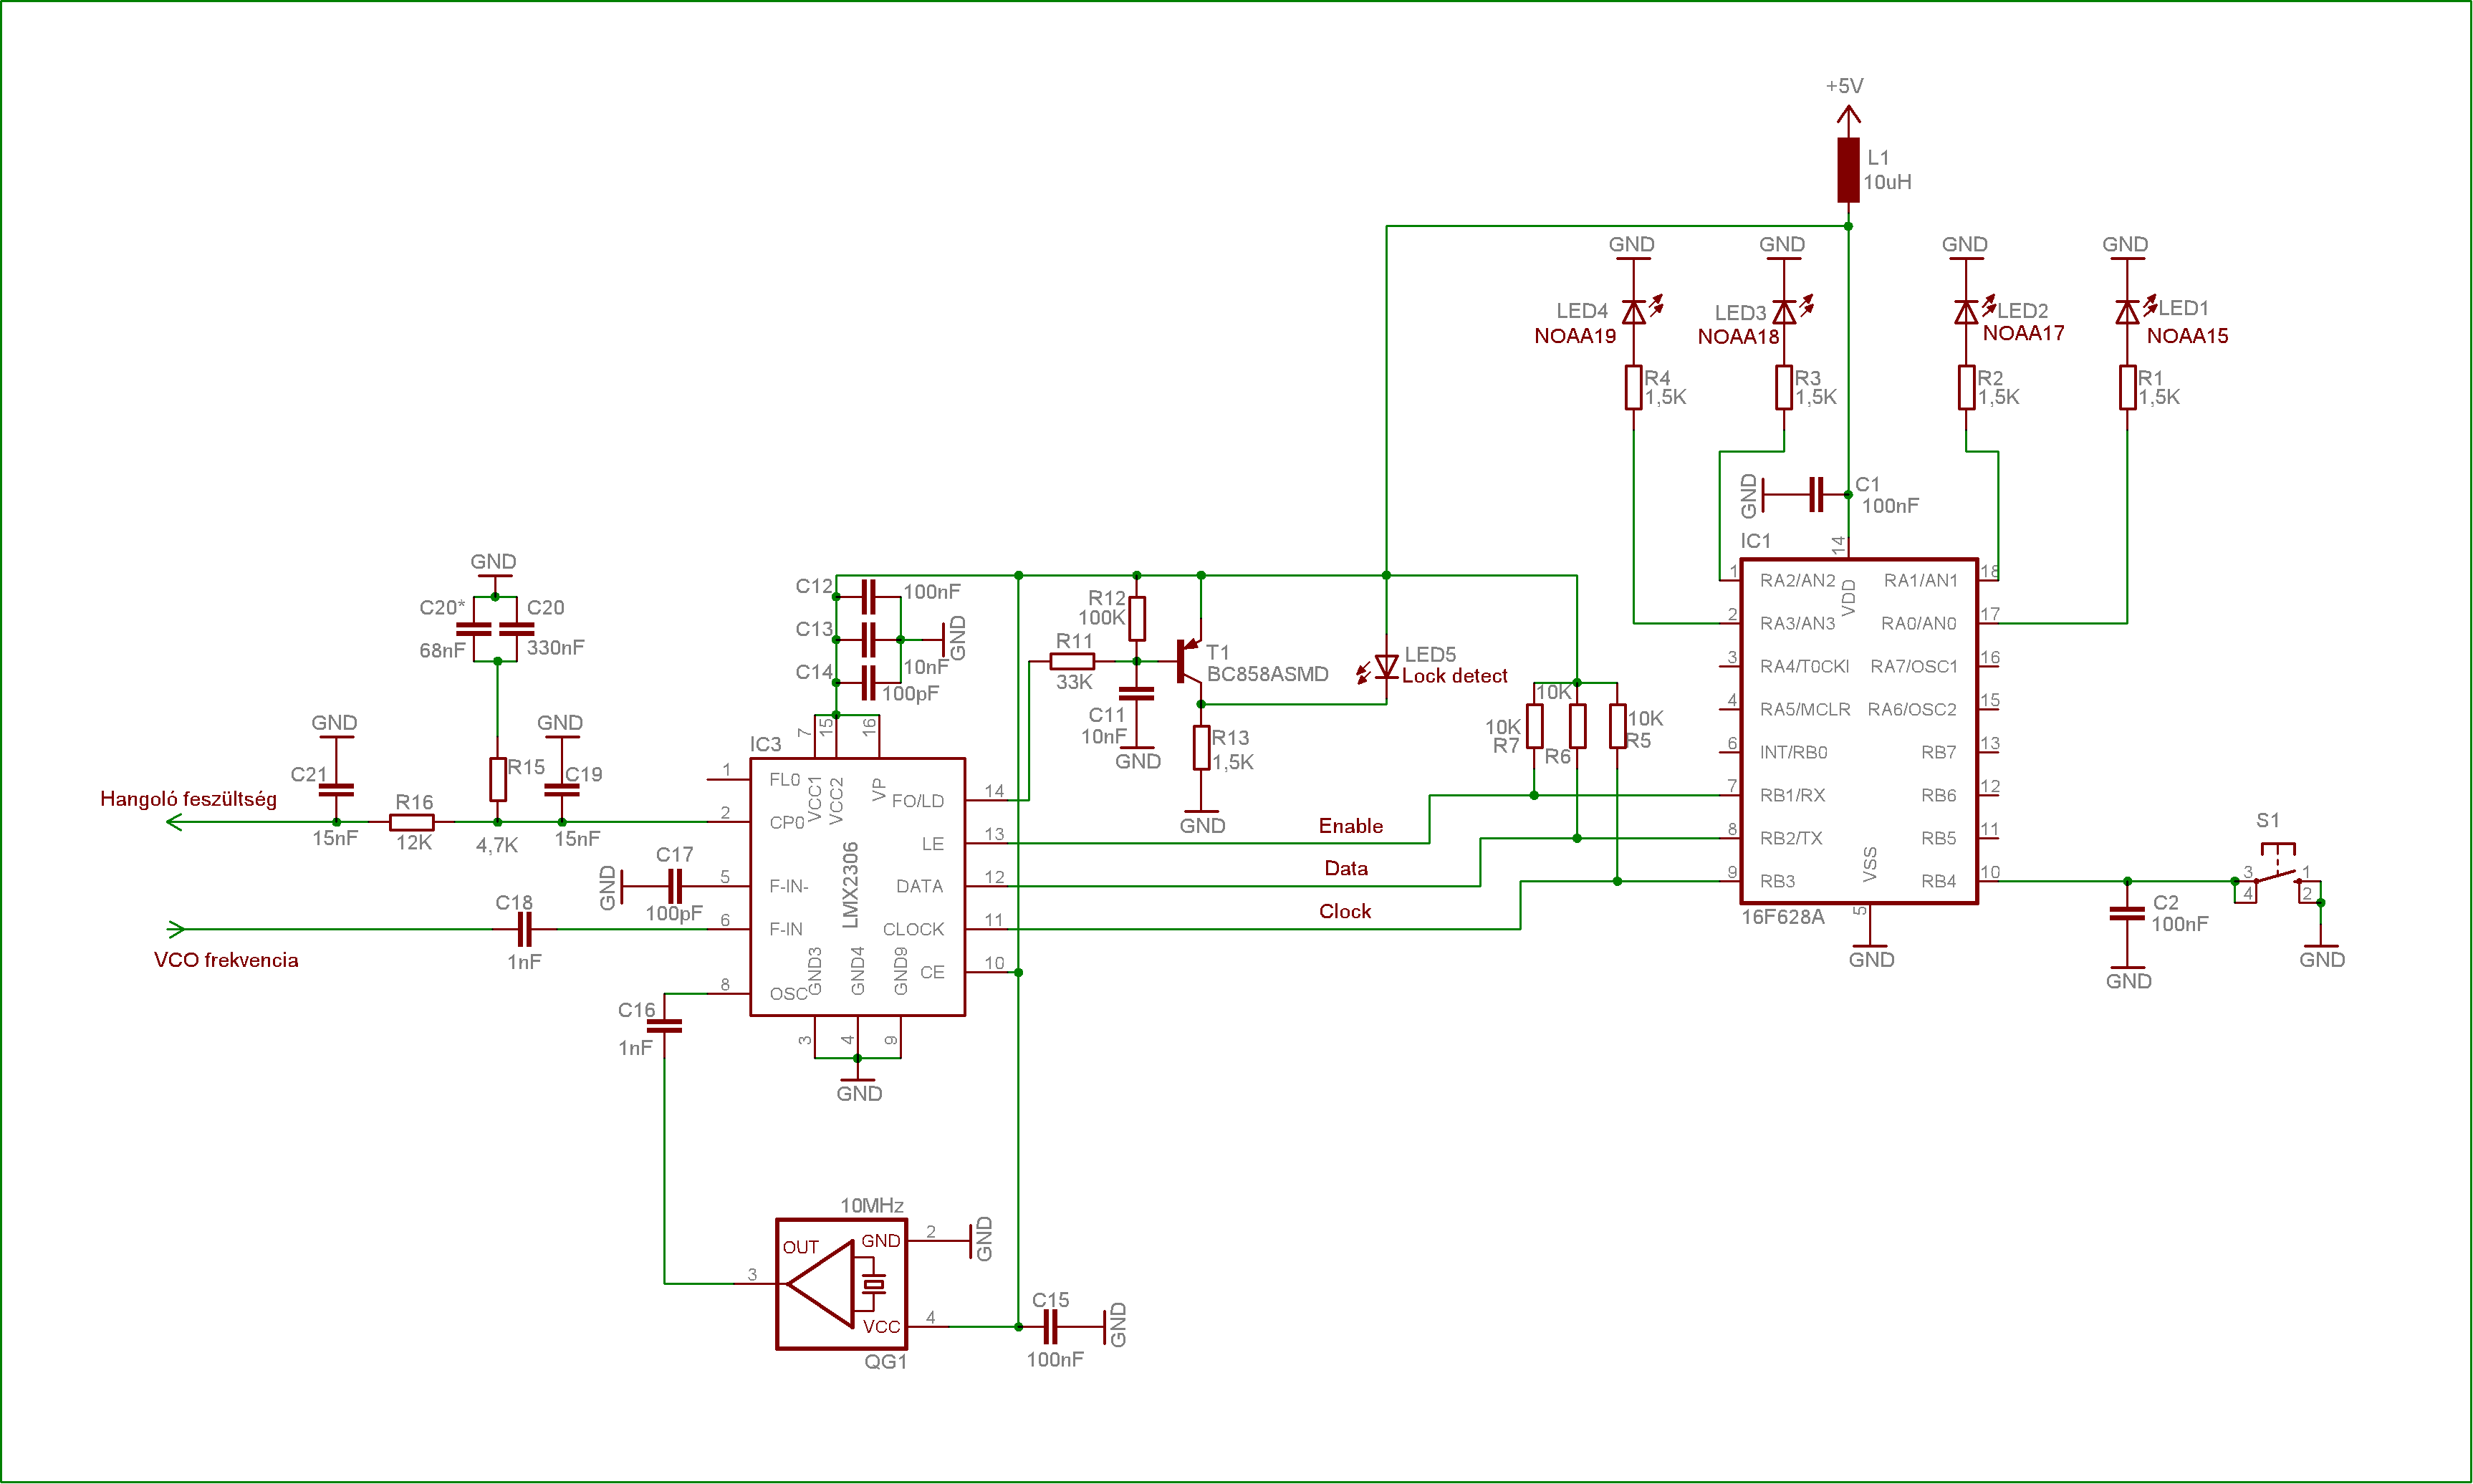The width and height of the screenshot is (2473, 1484).
Task: Click the R11 33K resistor symbol
Action: click(1073, 661)
